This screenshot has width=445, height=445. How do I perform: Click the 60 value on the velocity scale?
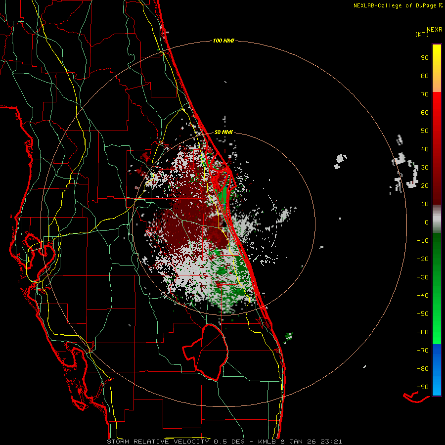point(425,113)
